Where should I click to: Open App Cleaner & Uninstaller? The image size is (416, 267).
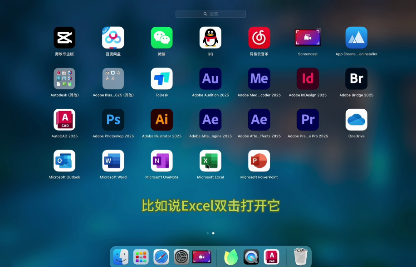coord(356,38)
